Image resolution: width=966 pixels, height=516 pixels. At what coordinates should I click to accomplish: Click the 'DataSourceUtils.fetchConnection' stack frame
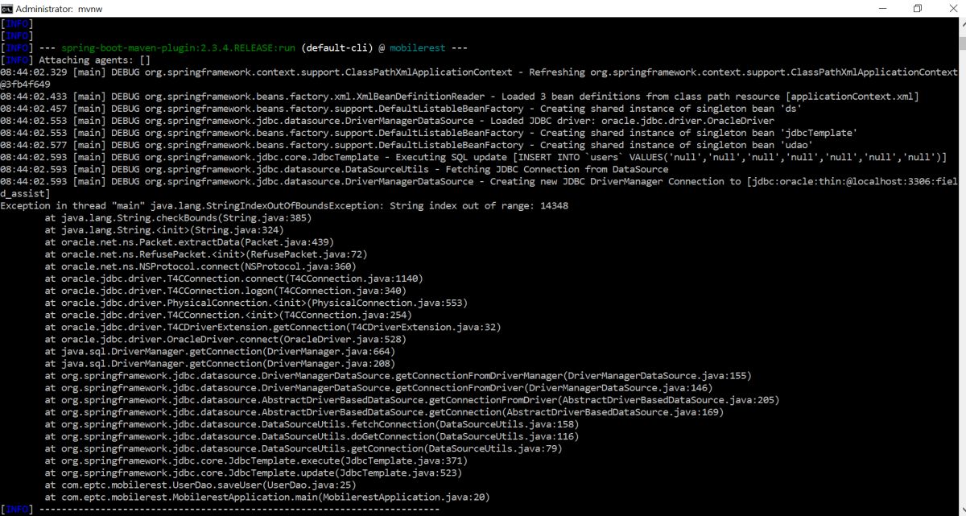point(312,423)
